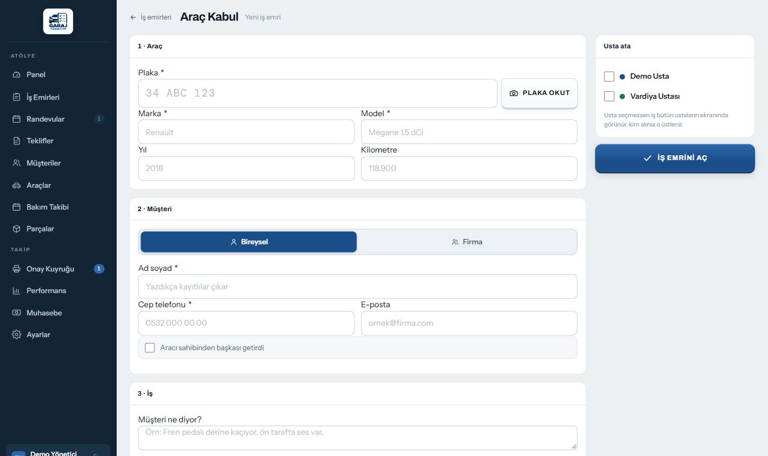Focus the Ad soyad input field
The width and height of the screenshot is (768, 456).
click(358, 287)
